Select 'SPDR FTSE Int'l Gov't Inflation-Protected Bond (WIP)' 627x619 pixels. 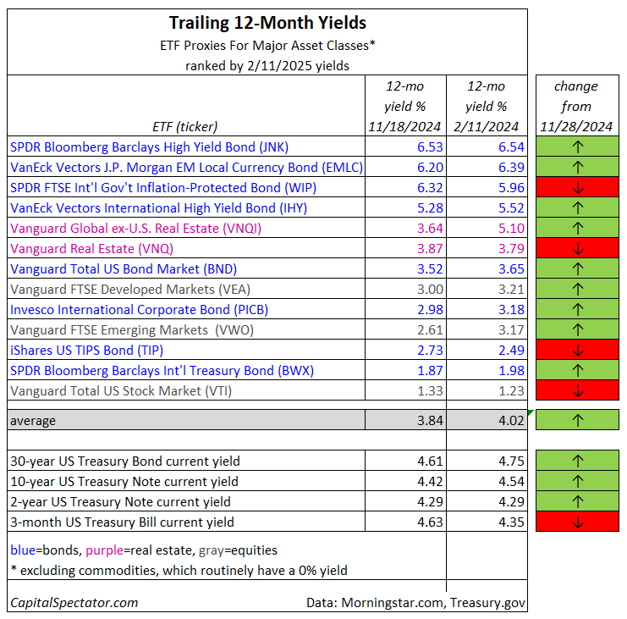tap(163, 188)
